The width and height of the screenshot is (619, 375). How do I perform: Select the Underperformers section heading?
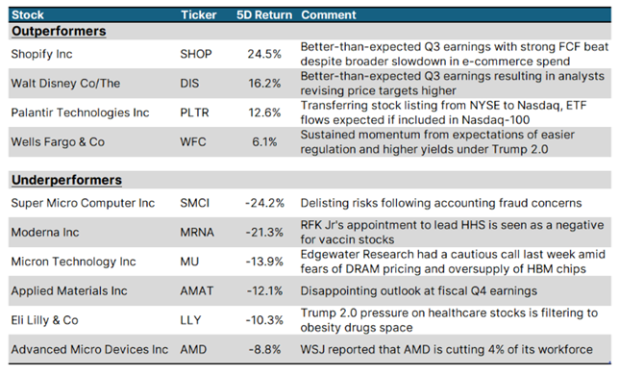(66, 180)
